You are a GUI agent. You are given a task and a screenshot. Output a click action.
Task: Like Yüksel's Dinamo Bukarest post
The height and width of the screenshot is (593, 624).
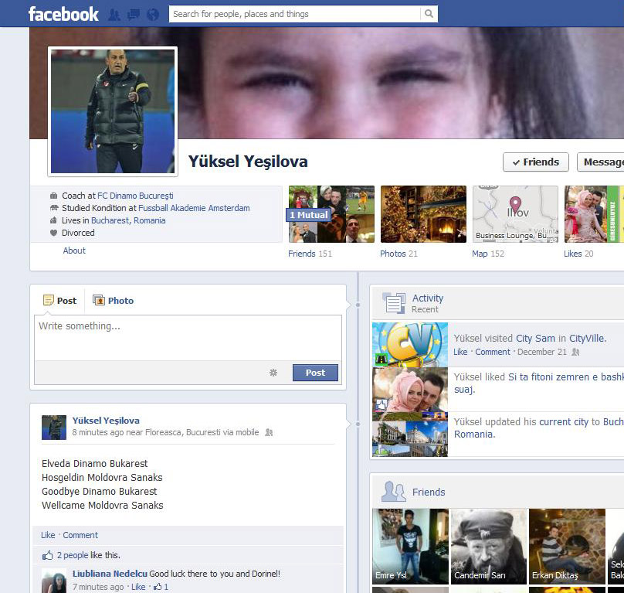[x=48, y=535]
